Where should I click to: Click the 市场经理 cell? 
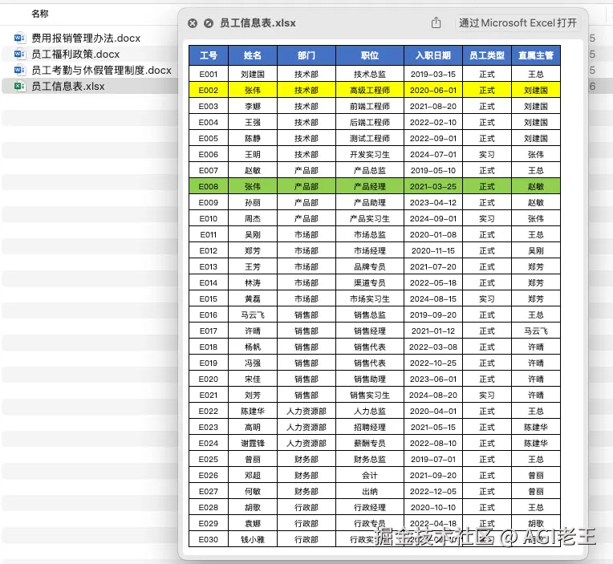click(x=370, y=250)
